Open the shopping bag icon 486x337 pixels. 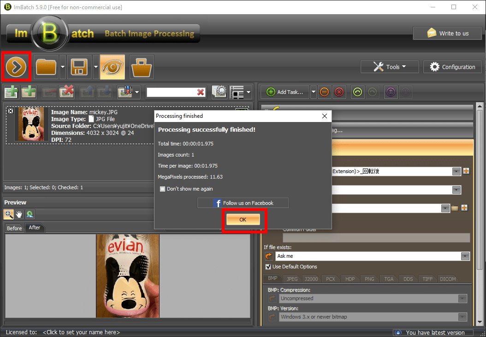(142, 67)
